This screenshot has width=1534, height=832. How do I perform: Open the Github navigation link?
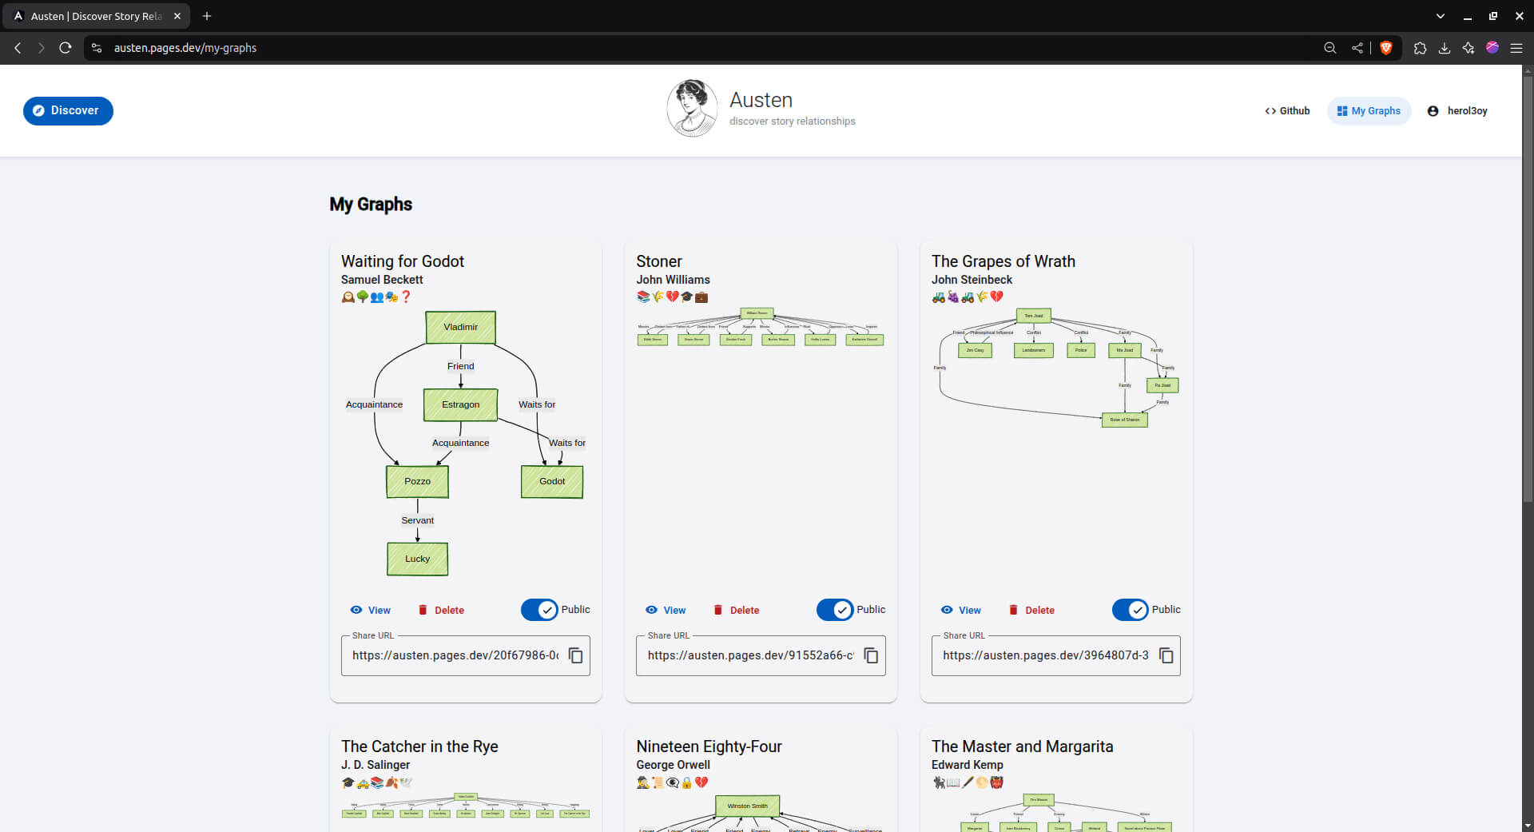[1287, 111]
